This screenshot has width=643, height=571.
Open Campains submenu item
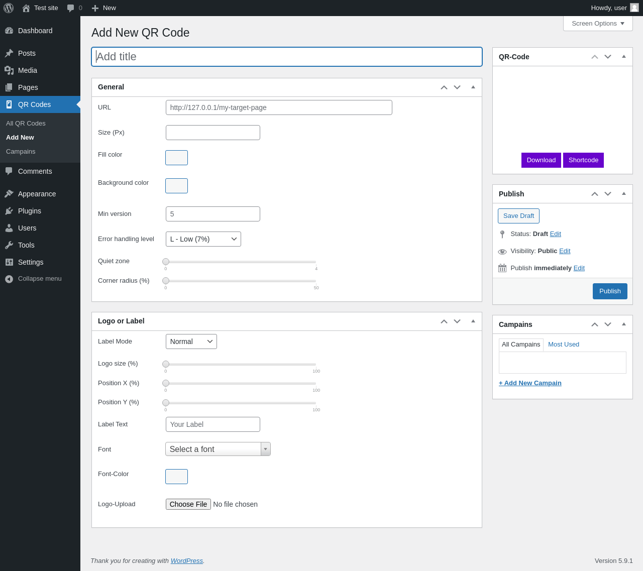(21, 152)
